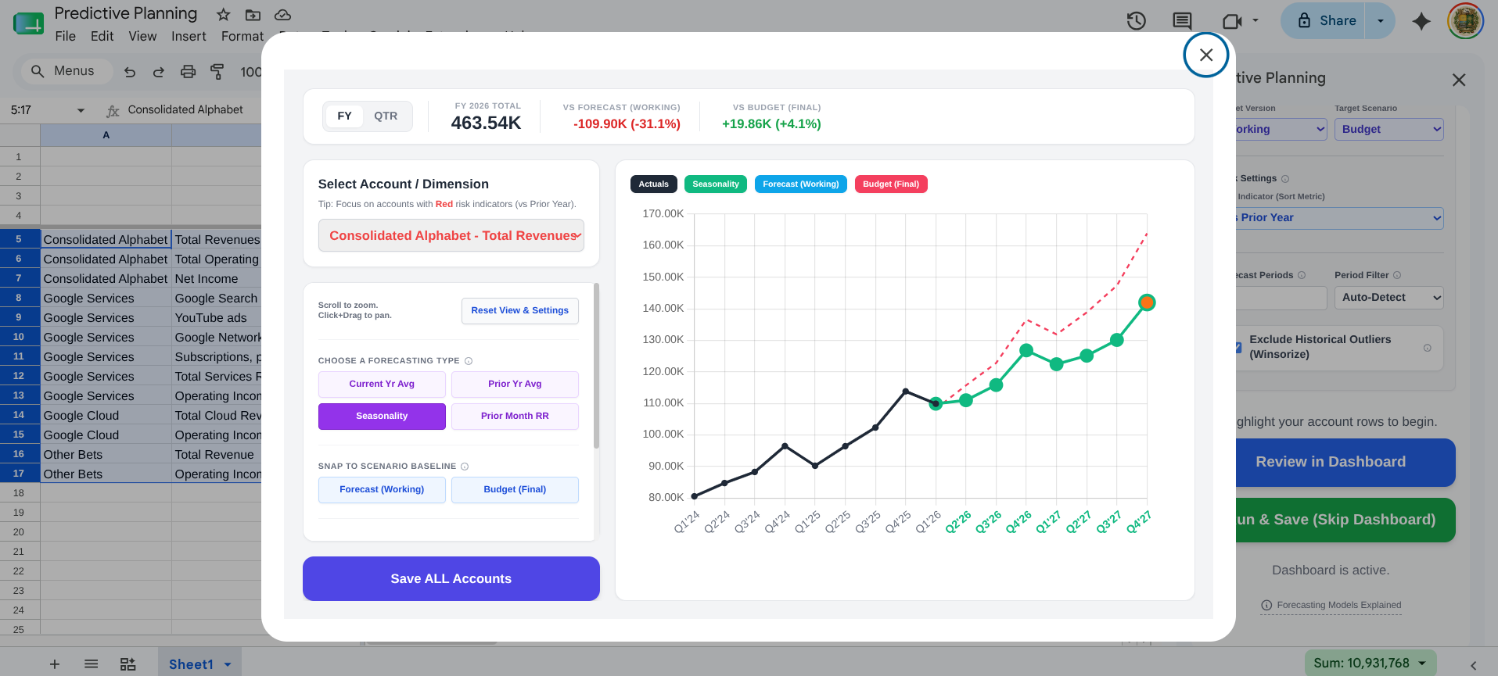The width and height of the screenshot is (1498, 676).
Task: Click the move to folder icon
Action: coord(253,14)
